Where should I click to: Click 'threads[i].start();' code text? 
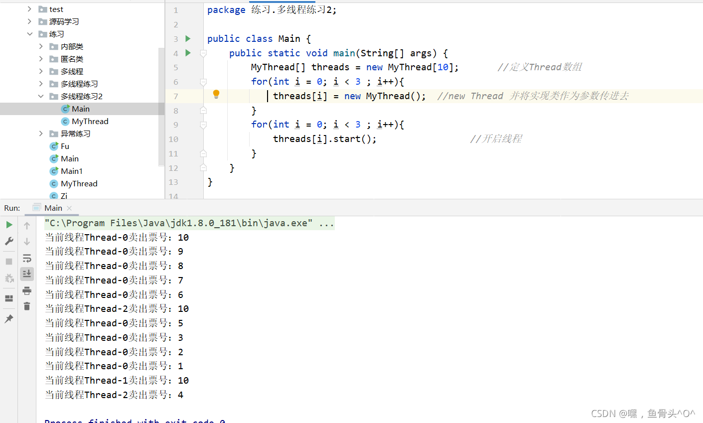tap(325, 139)
